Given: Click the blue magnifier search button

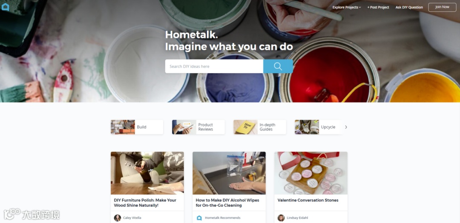Looking at the screenshot, I should tap(278, 66).
